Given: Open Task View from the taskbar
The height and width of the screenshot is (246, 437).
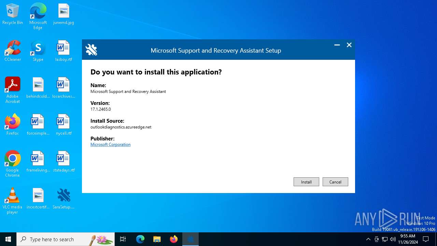Looking at the screenshot, I should 123,239.
